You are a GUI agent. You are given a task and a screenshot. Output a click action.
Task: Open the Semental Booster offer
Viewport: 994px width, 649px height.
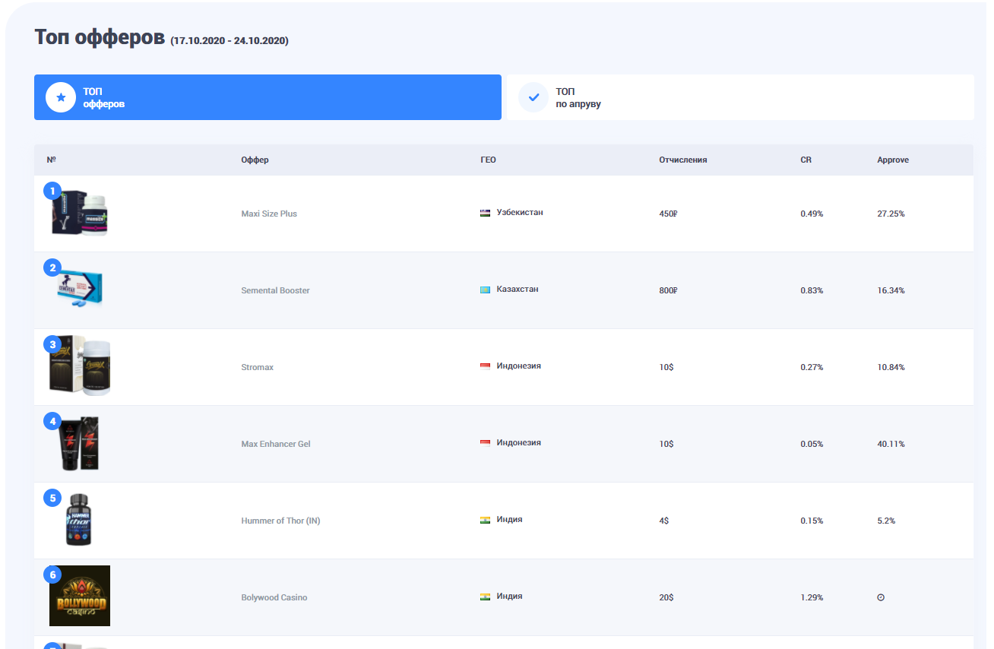(x=275, y=290)
